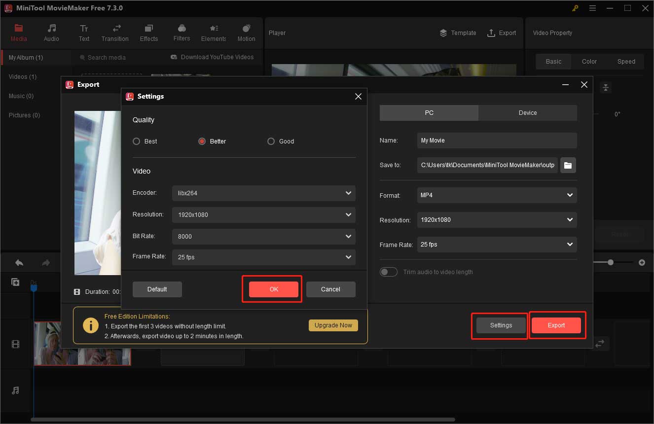The image size is (654, 424).
Task: Toggle Trim audio to video length switch
Action: tap(389, 272)
